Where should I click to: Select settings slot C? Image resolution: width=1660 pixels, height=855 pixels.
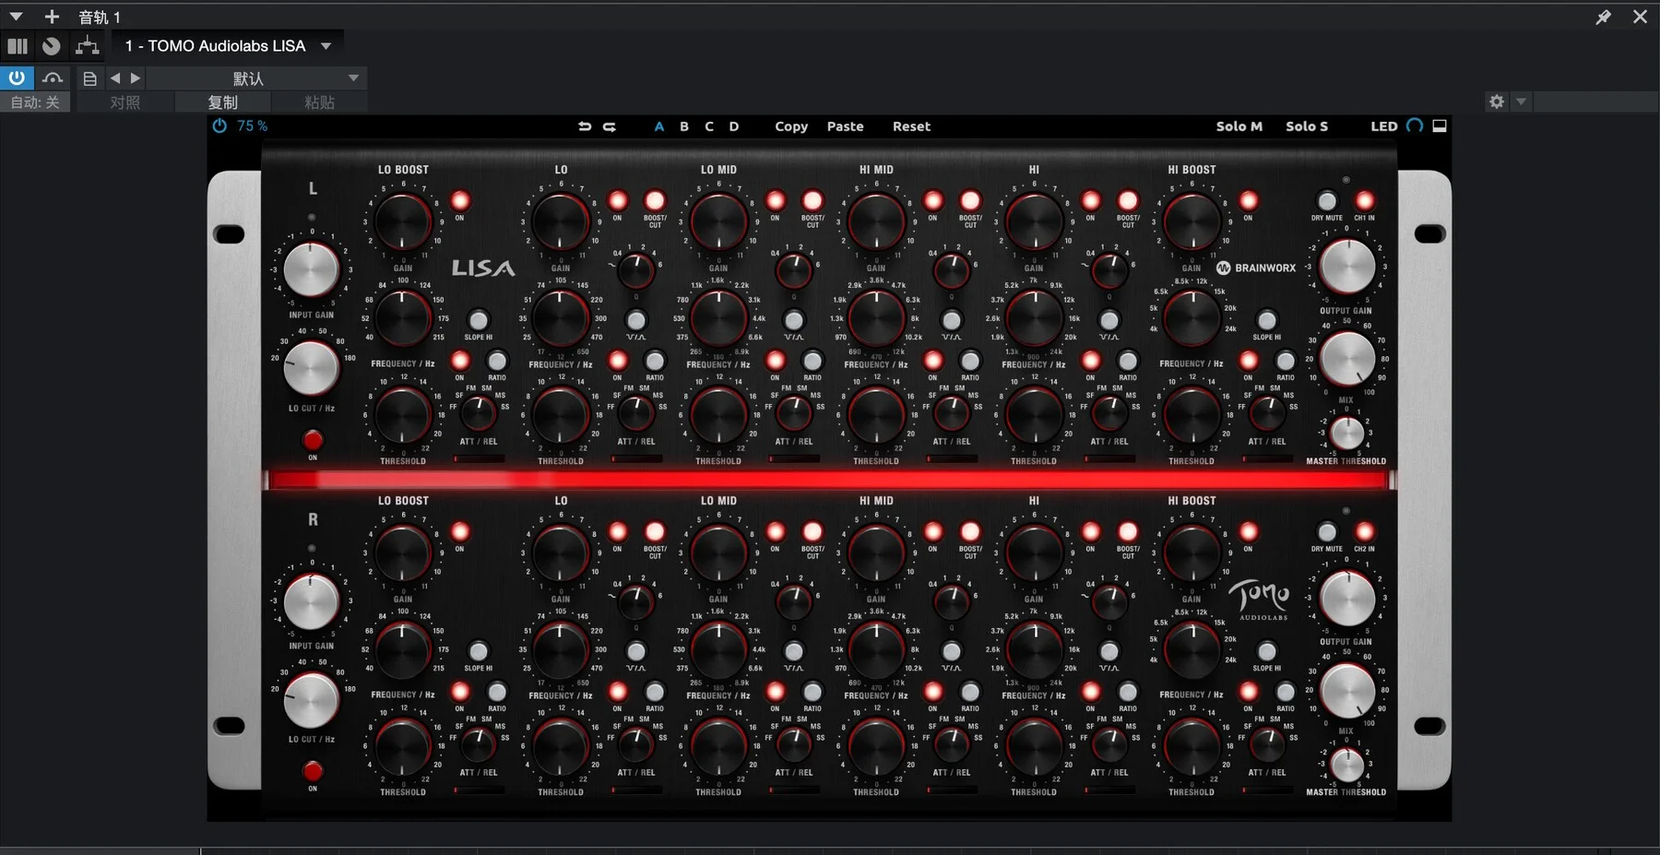[x=709, y=126]
